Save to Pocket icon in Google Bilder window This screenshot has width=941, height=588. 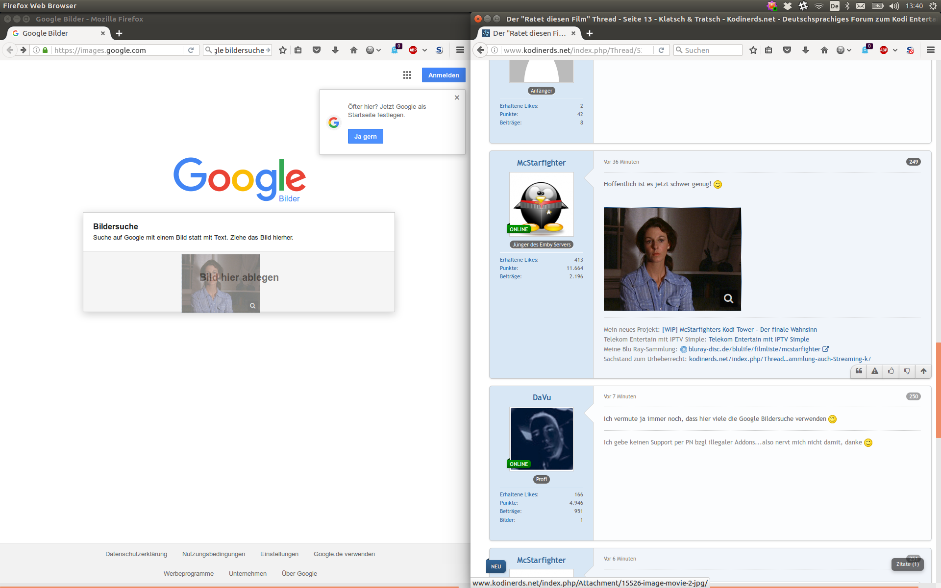[x=317, y=50]
